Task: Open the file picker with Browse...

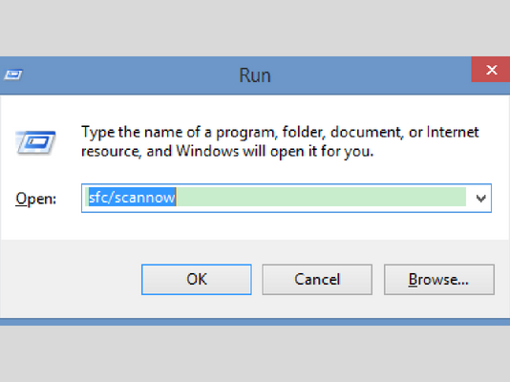Action: [439, 279]
